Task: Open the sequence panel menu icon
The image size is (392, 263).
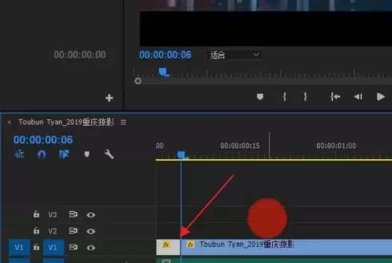Action: click(x=123, y=122)
